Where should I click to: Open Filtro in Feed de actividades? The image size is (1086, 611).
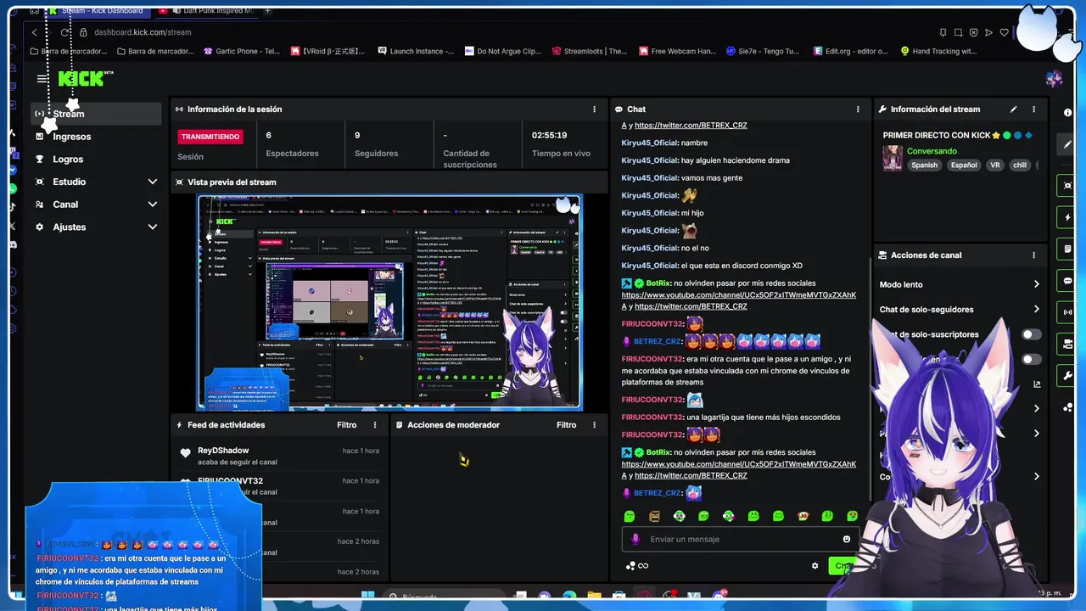tap(346, 425)
